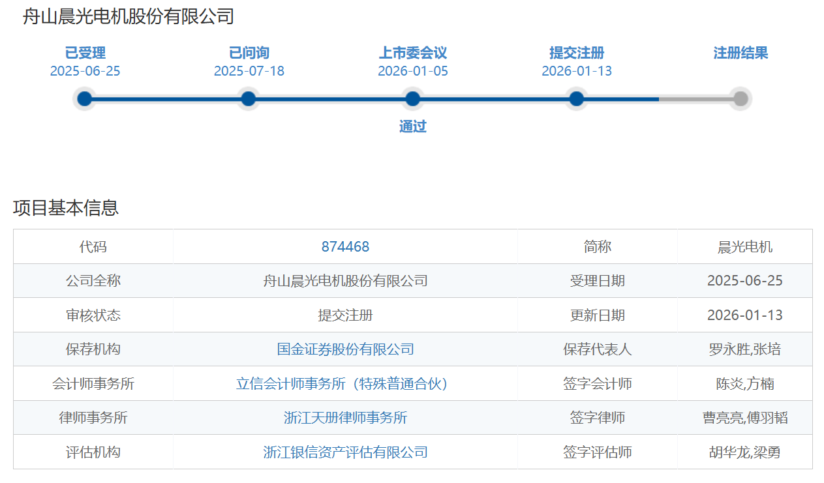
Task: Click the 签字律师 label cell
Action: [x=598, y=417]
